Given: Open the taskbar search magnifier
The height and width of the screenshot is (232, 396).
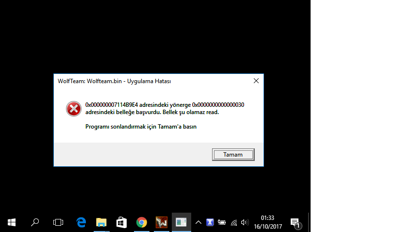Looking at the screenshot, I should 35,222.
